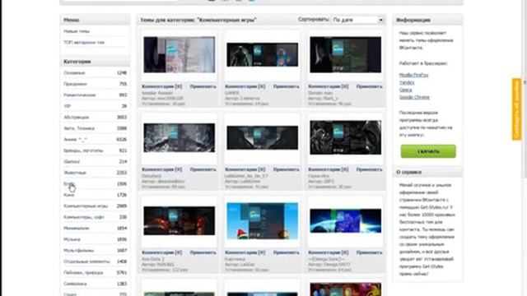The image size is (527, 296).
Task: Apply the Герои Игр theme via Применить
Action: pos(370,169)
